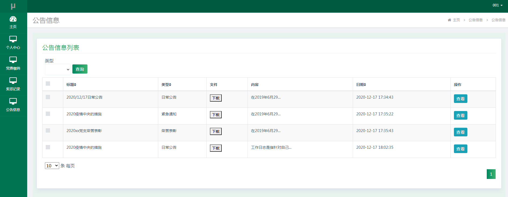Open the 类型 filter dropdown

point(58,69)
